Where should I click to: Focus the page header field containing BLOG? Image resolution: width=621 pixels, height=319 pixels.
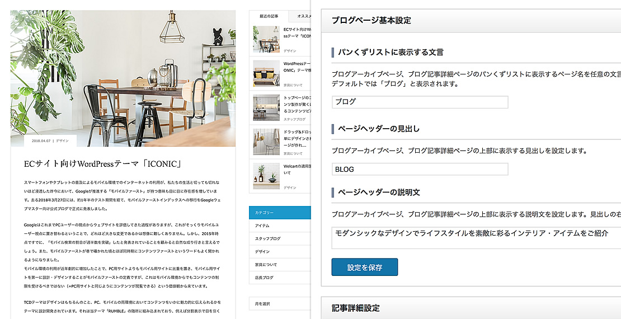(x=420, y=169)
